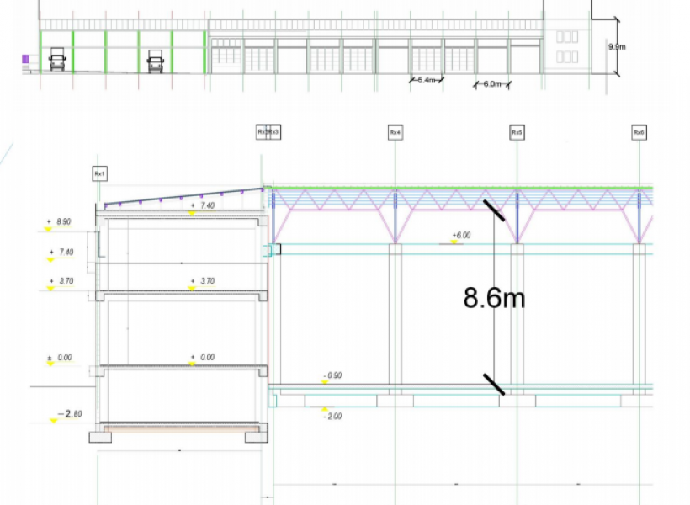690x505 pixels.
Task: Click the +7.40 label under the roof
Action: 203,205
